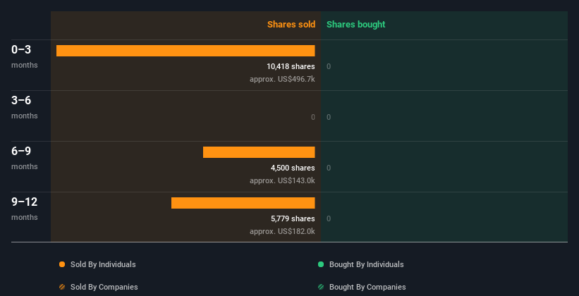Click the striped Sold By Companies legend icon

[62, 288]
